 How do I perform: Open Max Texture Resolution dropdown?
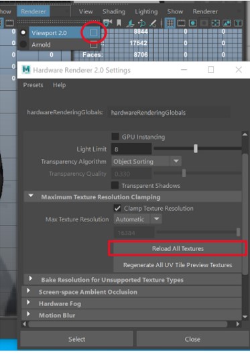[138, 219]
